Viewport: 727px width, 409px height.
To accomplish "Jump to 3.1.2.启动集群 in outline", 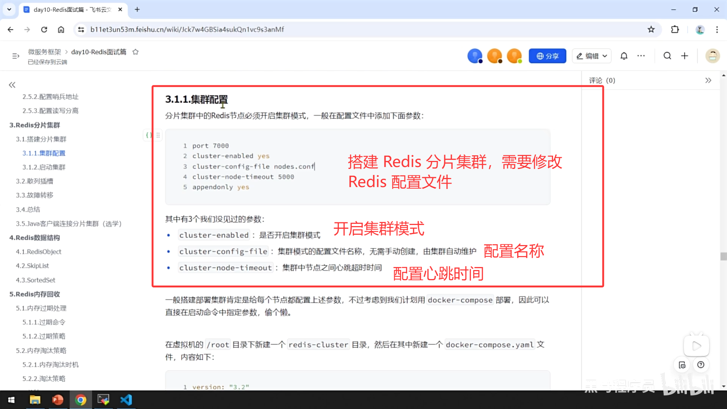I will coord(44,167).
